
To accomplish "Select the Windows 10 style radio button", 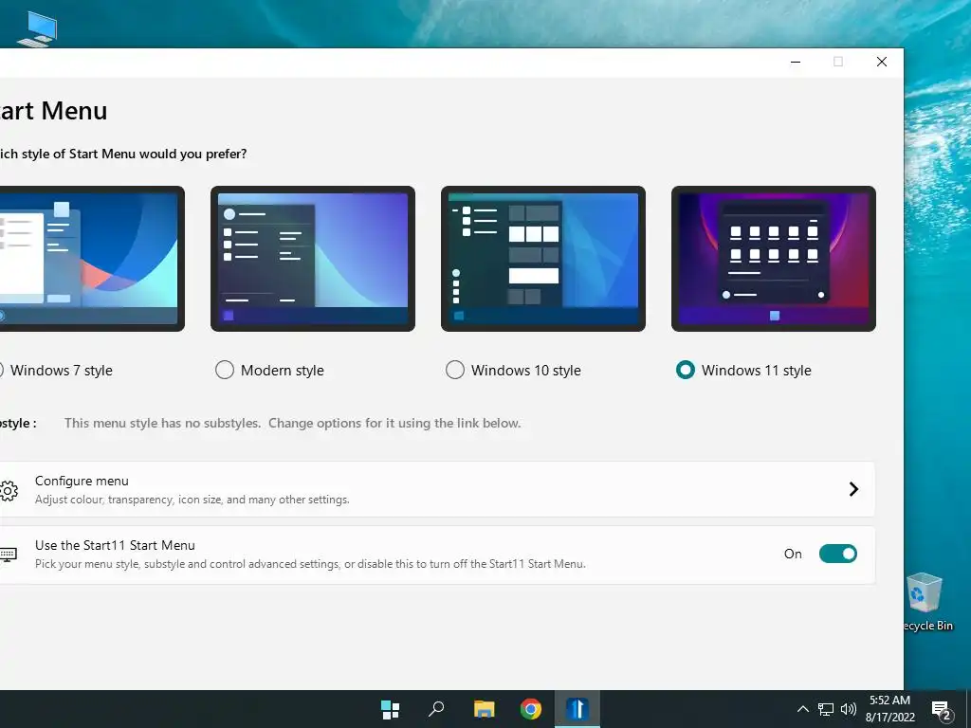I will (x=454, y=371).
